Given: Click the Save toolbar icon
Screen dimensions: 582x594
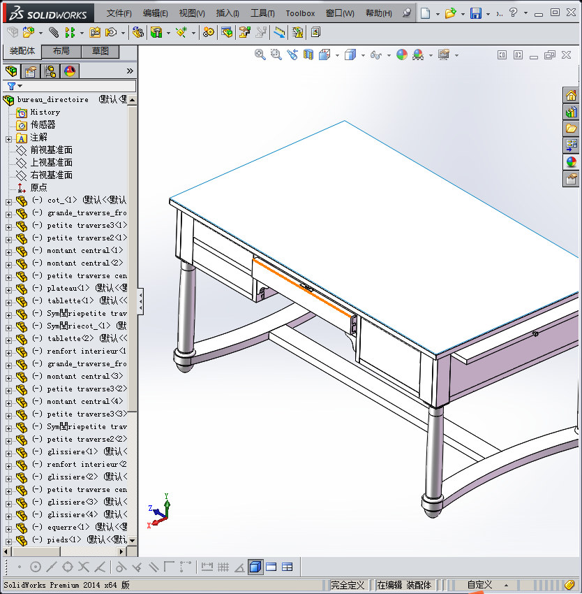Looking at the screenshot, I should click(x=476, y=13).
